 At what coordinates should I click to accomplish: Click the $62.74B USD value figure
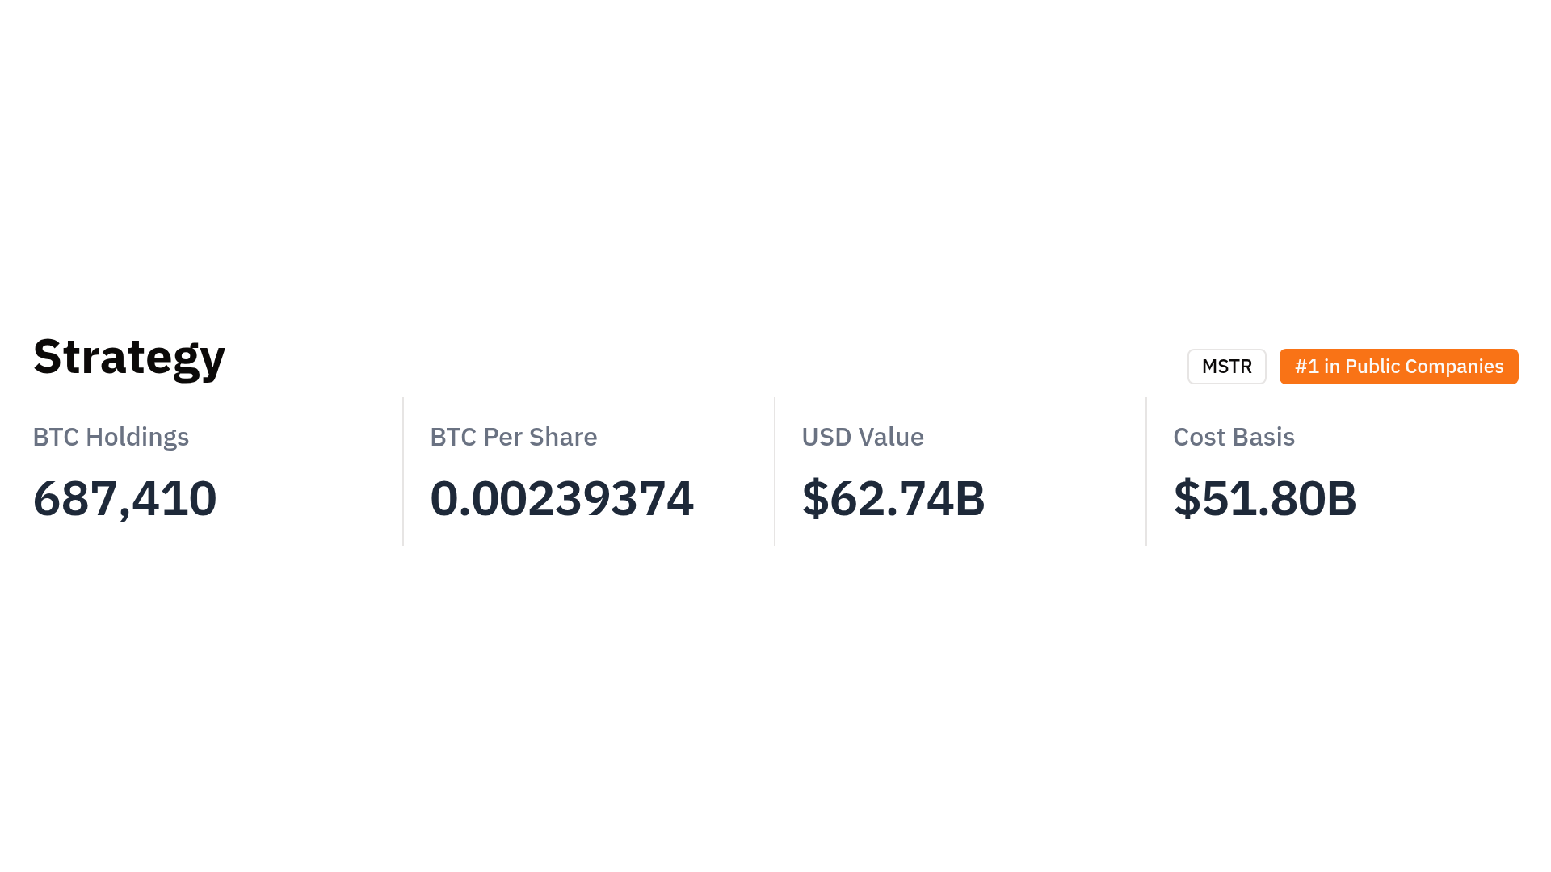click(893, 498)
